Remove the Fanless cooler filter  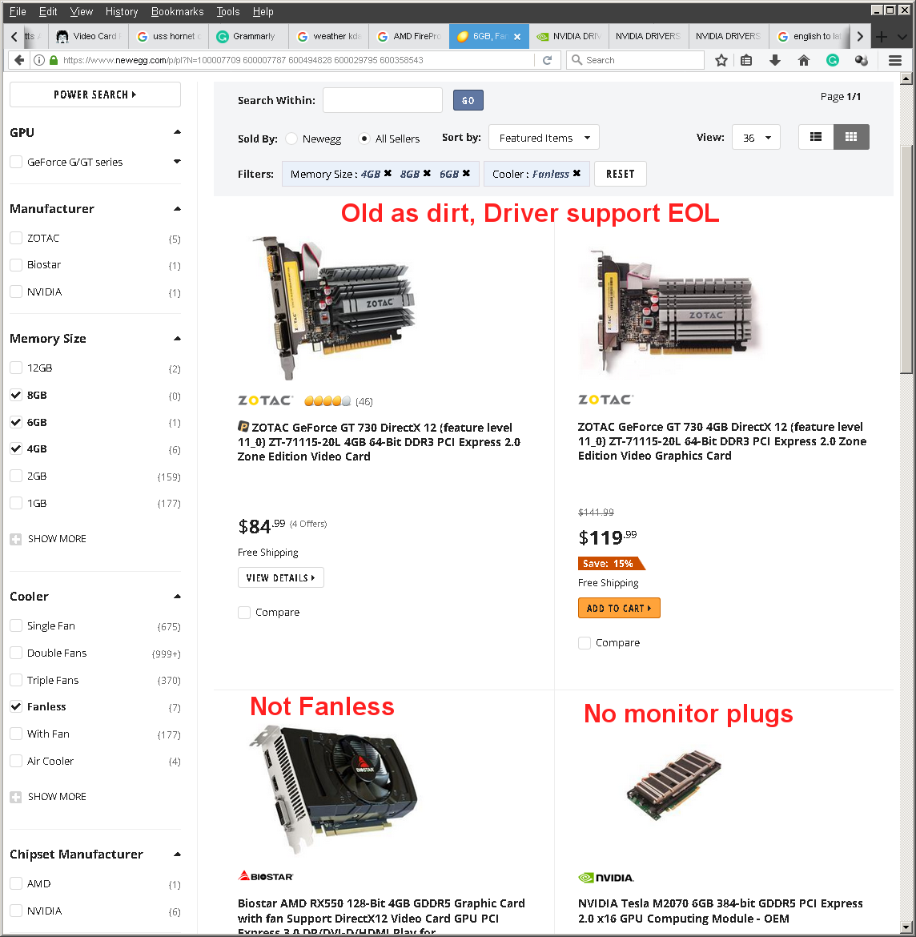(x=577, y=173)
